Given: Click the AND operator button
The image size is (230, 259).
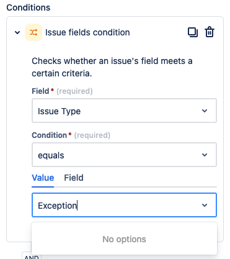Looking at the screenshot, I should point(32,257).
